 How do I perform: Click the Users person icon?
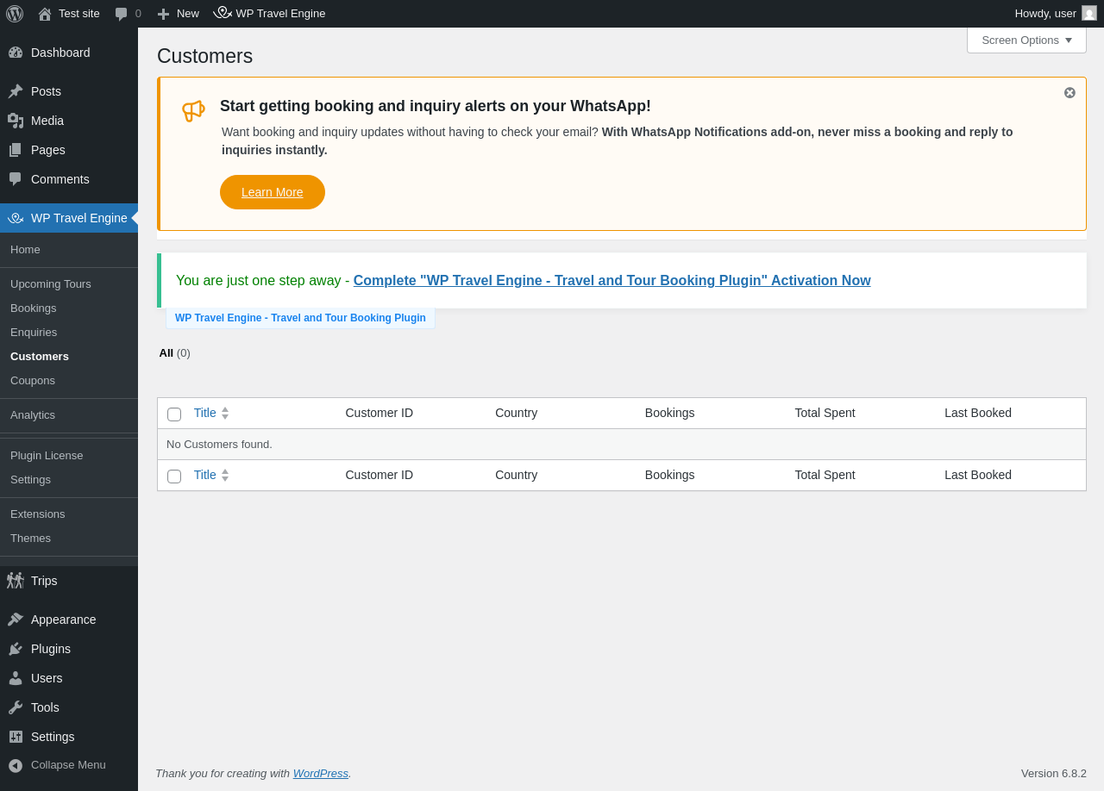point(16,678)
